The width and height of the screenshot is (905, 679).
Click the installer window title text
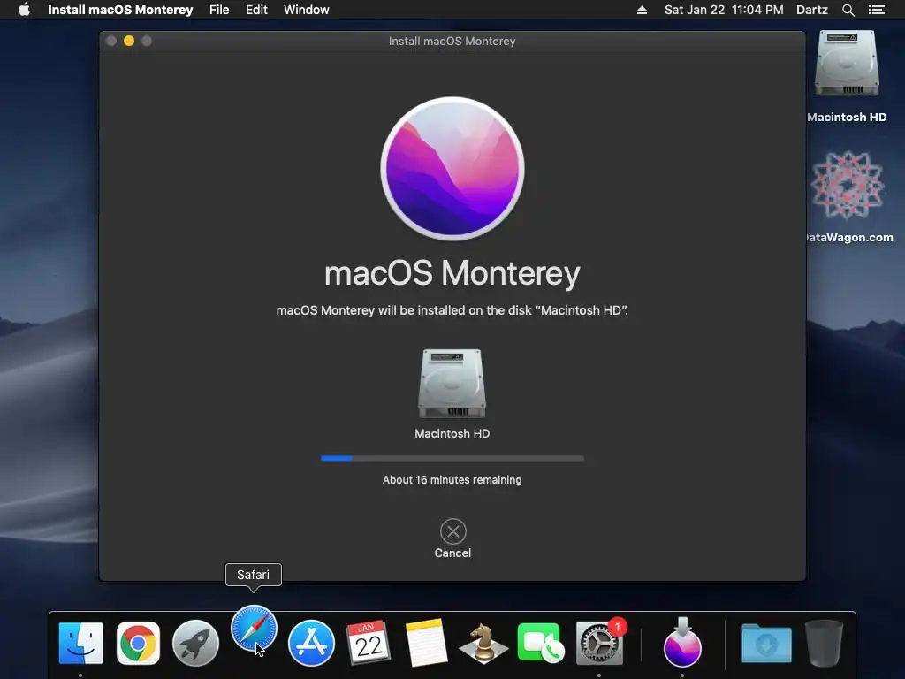452,41
